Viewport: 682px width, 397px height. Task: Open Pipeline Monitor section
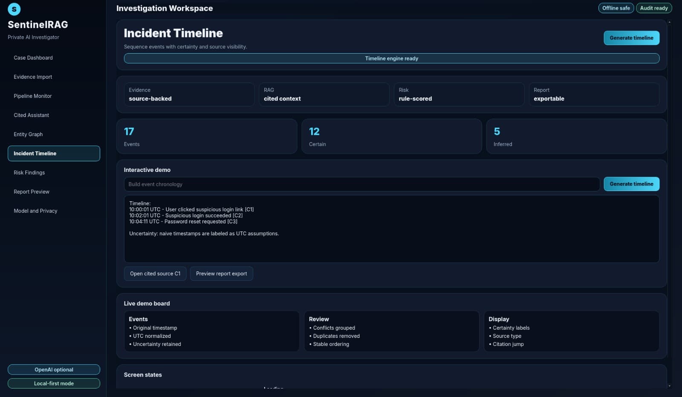click(54, 96)
